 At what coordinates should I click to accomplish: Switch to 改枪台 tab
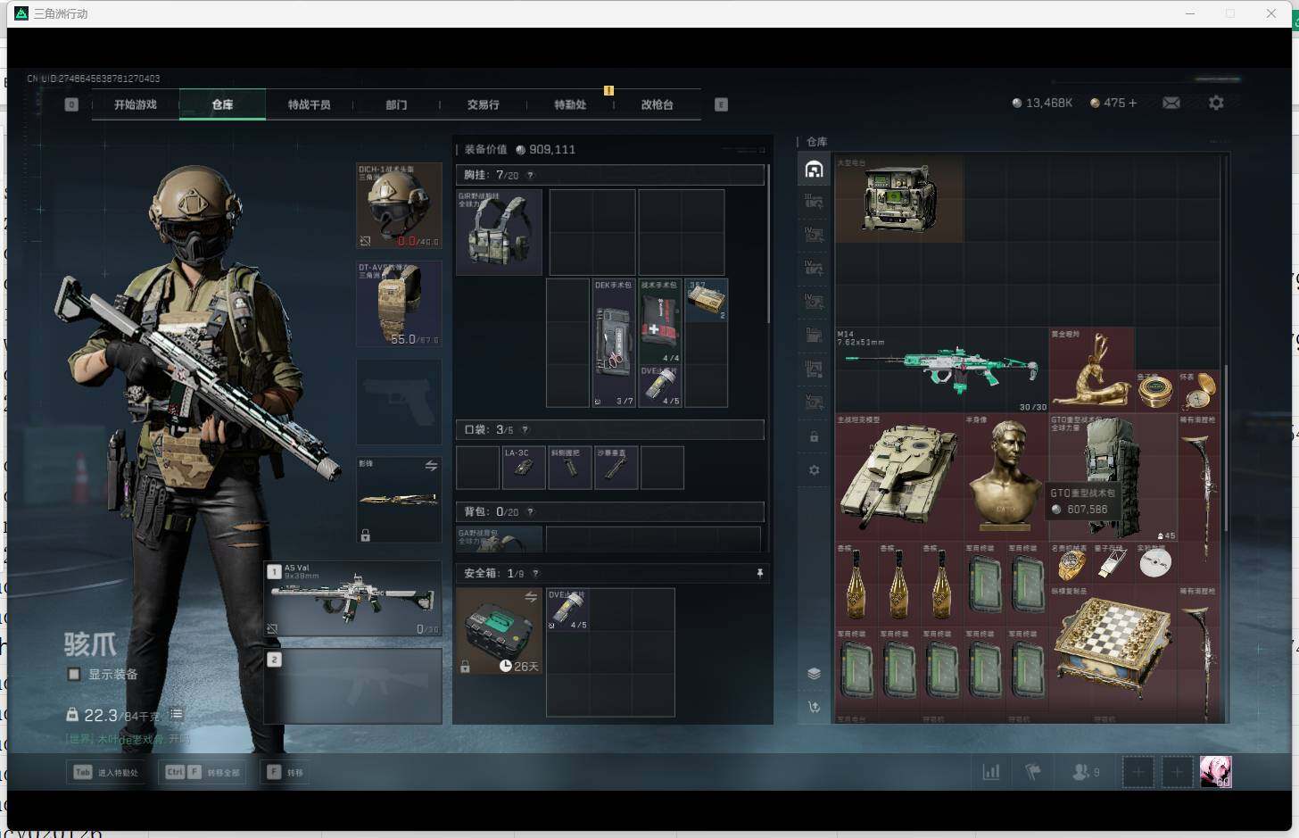click(x=658, y=104)
